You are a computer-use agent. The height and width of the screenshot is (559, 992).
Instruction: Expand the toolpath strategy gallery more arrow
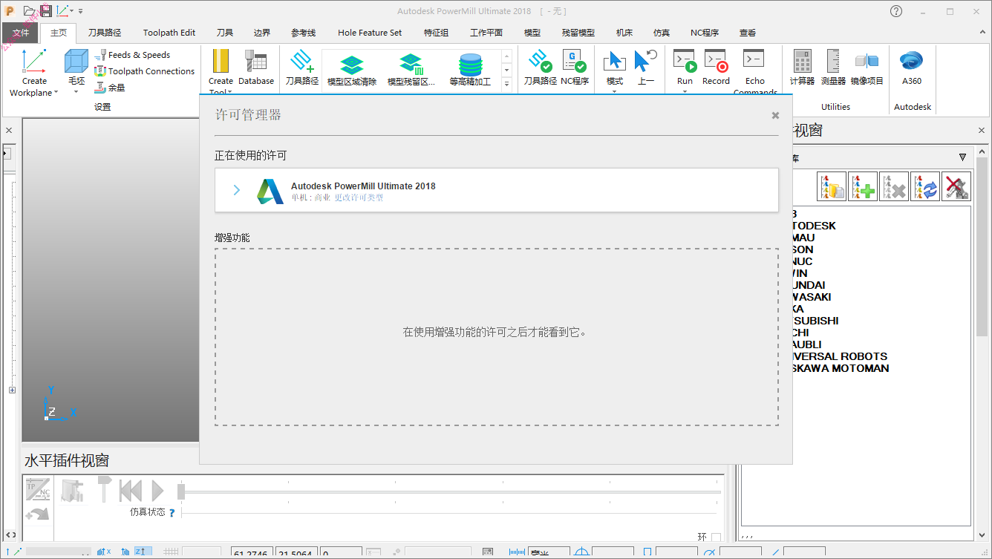coord(507,84)
